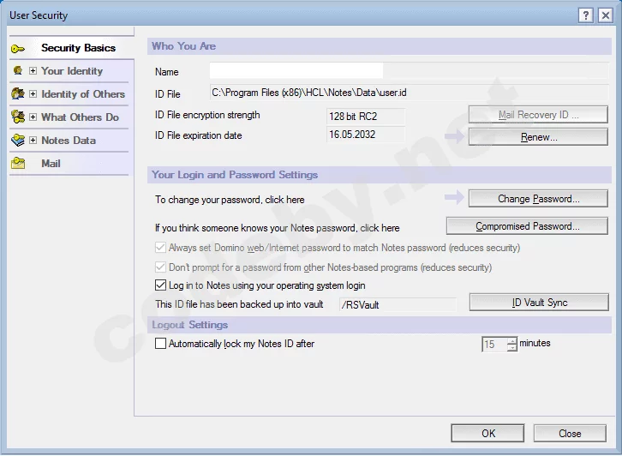Click the Identity of Others icon
Image resolution: width=622 pixels, height=456 pixels.
pos(18,94)
